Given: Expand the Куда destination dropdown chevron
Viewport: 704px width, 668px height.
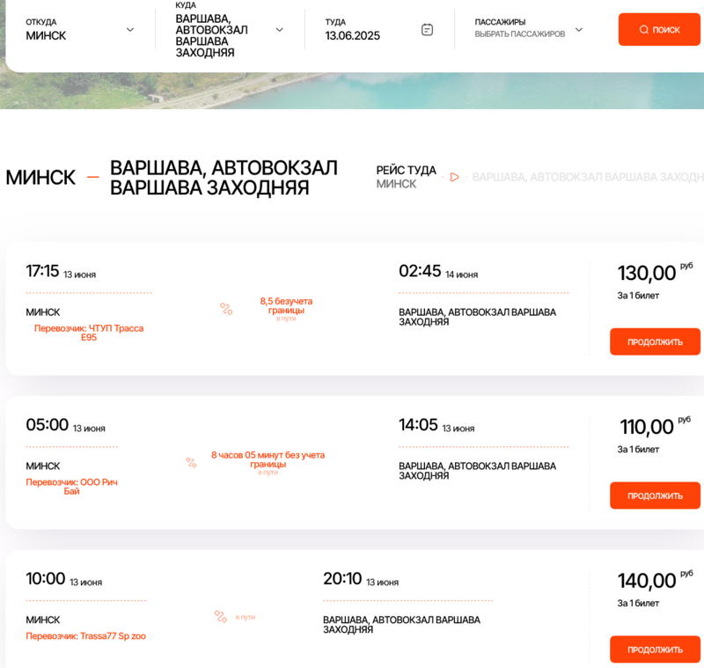Looking at the screenshot, I should (x=280, y=30).
